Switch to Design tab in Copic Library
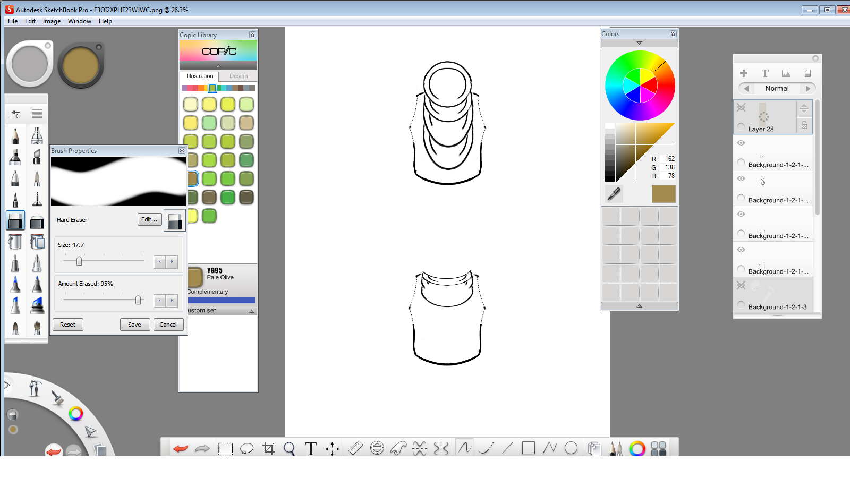This screenshot has width=850, height=478. coord(239,76)
